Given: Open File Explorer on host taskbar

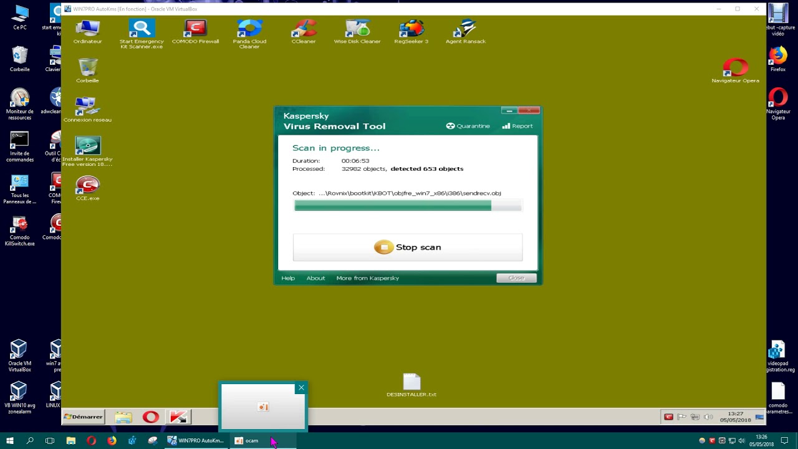Looking at the screenshot, I should (71, 441).
